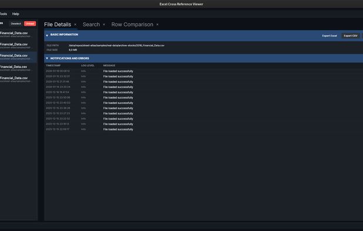Click the log timestamp dated 2026-01-14
This screenshot has width=363, height=231.
pos(58,87)
